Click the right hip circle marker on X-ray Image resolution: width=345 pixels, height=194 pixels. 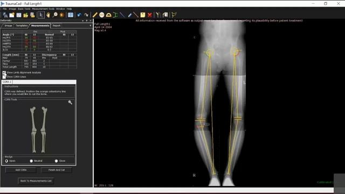pos(209,52)
